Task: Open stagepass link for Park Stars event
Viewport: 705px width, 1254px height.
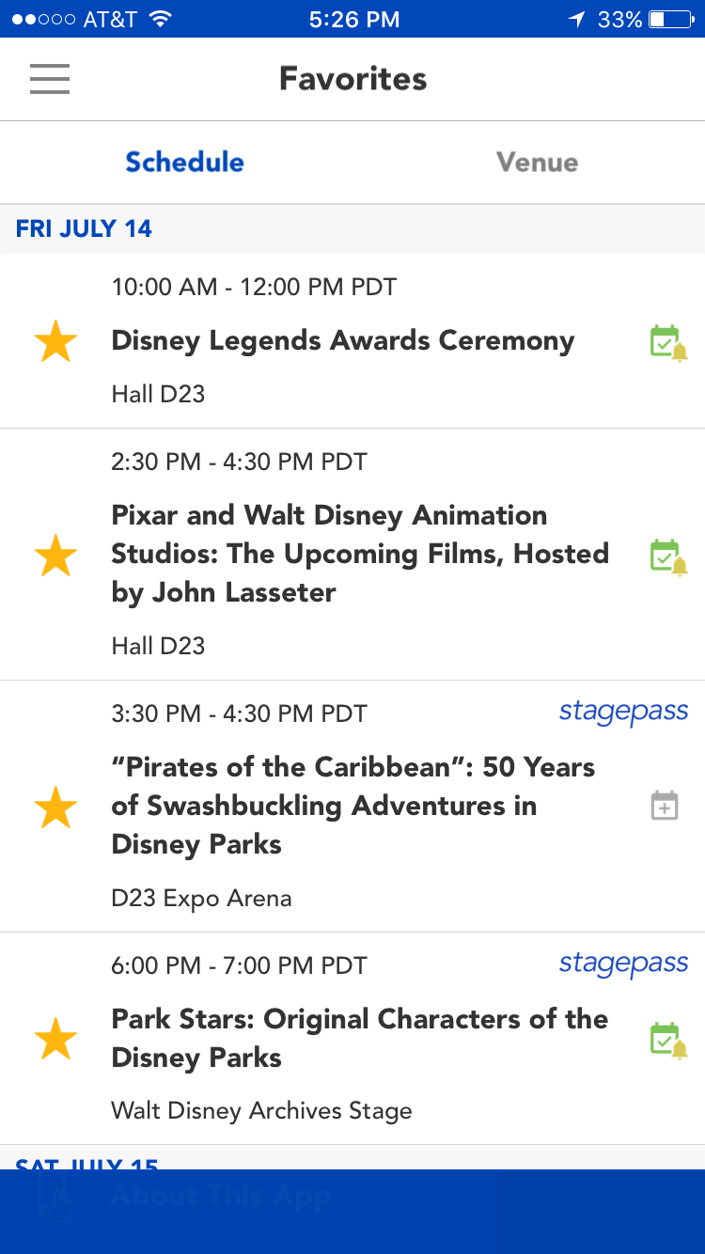Action: (x=623, y=964)
